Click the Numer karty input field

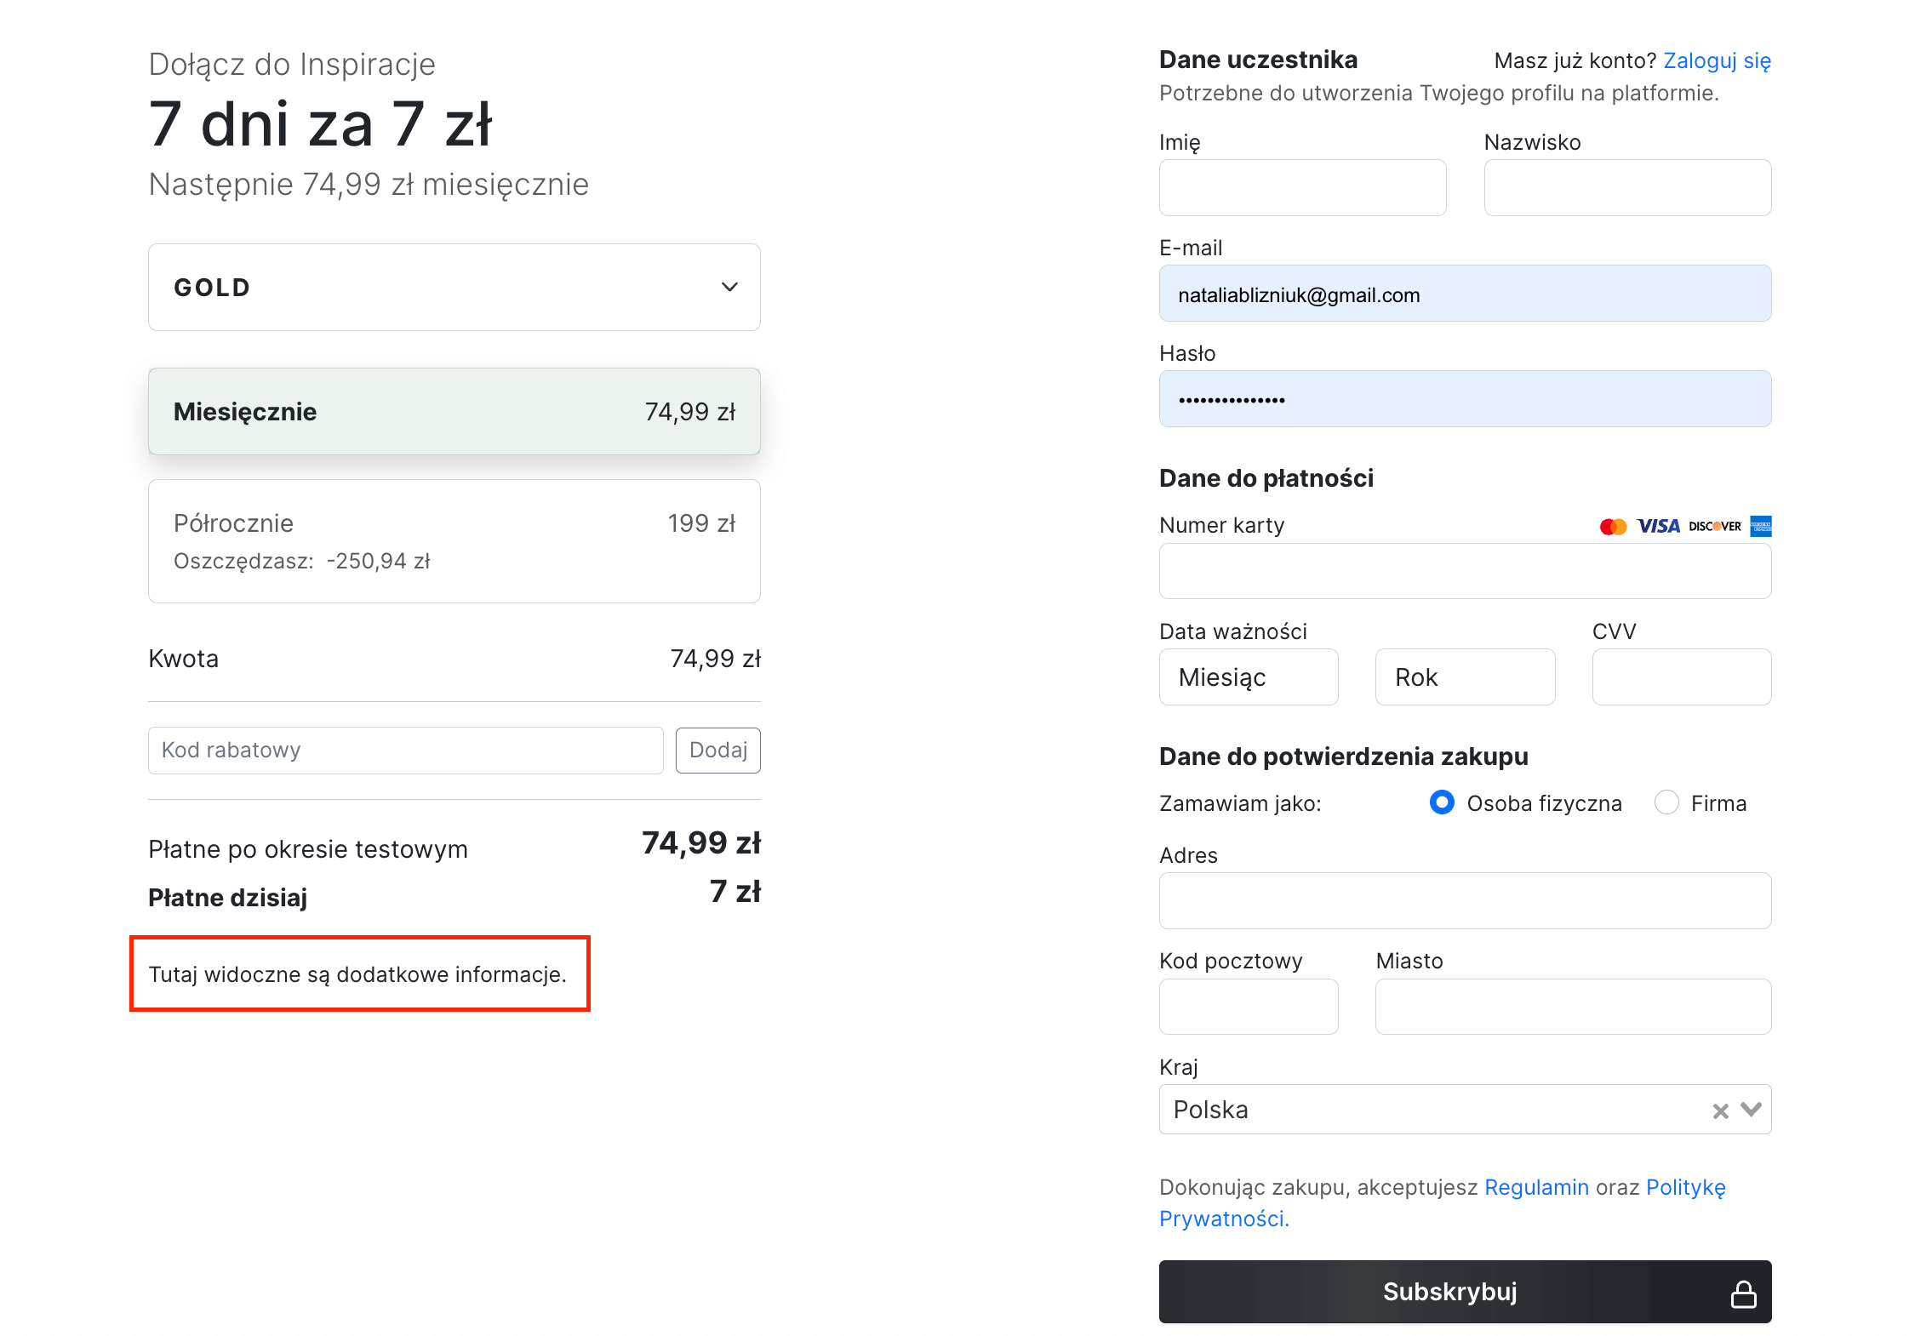click(1464, 571)
